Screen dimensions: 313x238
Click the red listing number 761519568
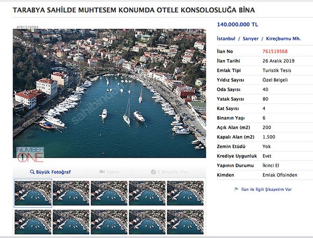[x=275, y=52]
